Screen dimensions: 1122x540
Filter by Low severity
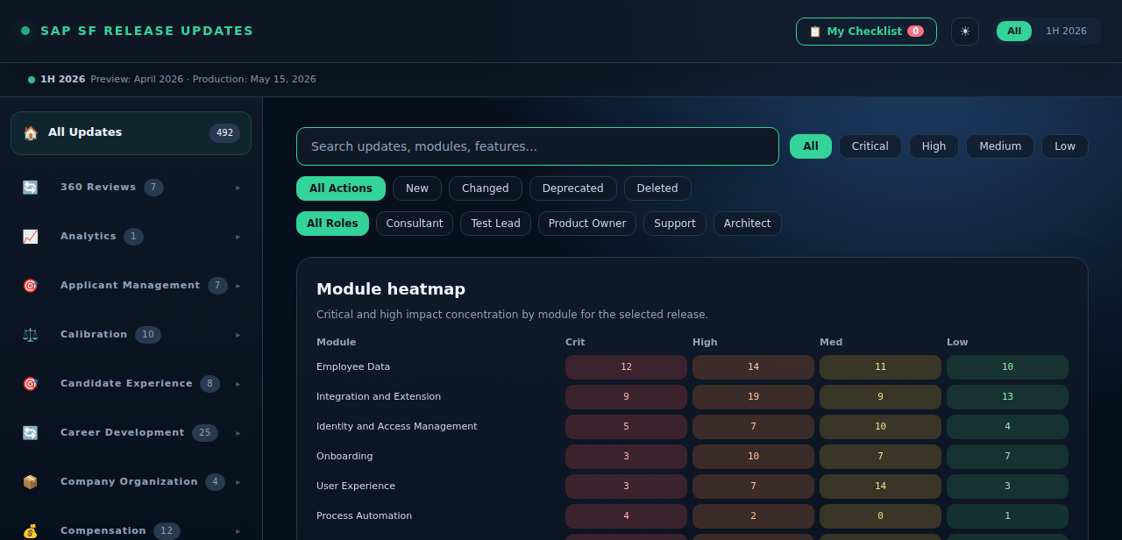point(1065,146)
